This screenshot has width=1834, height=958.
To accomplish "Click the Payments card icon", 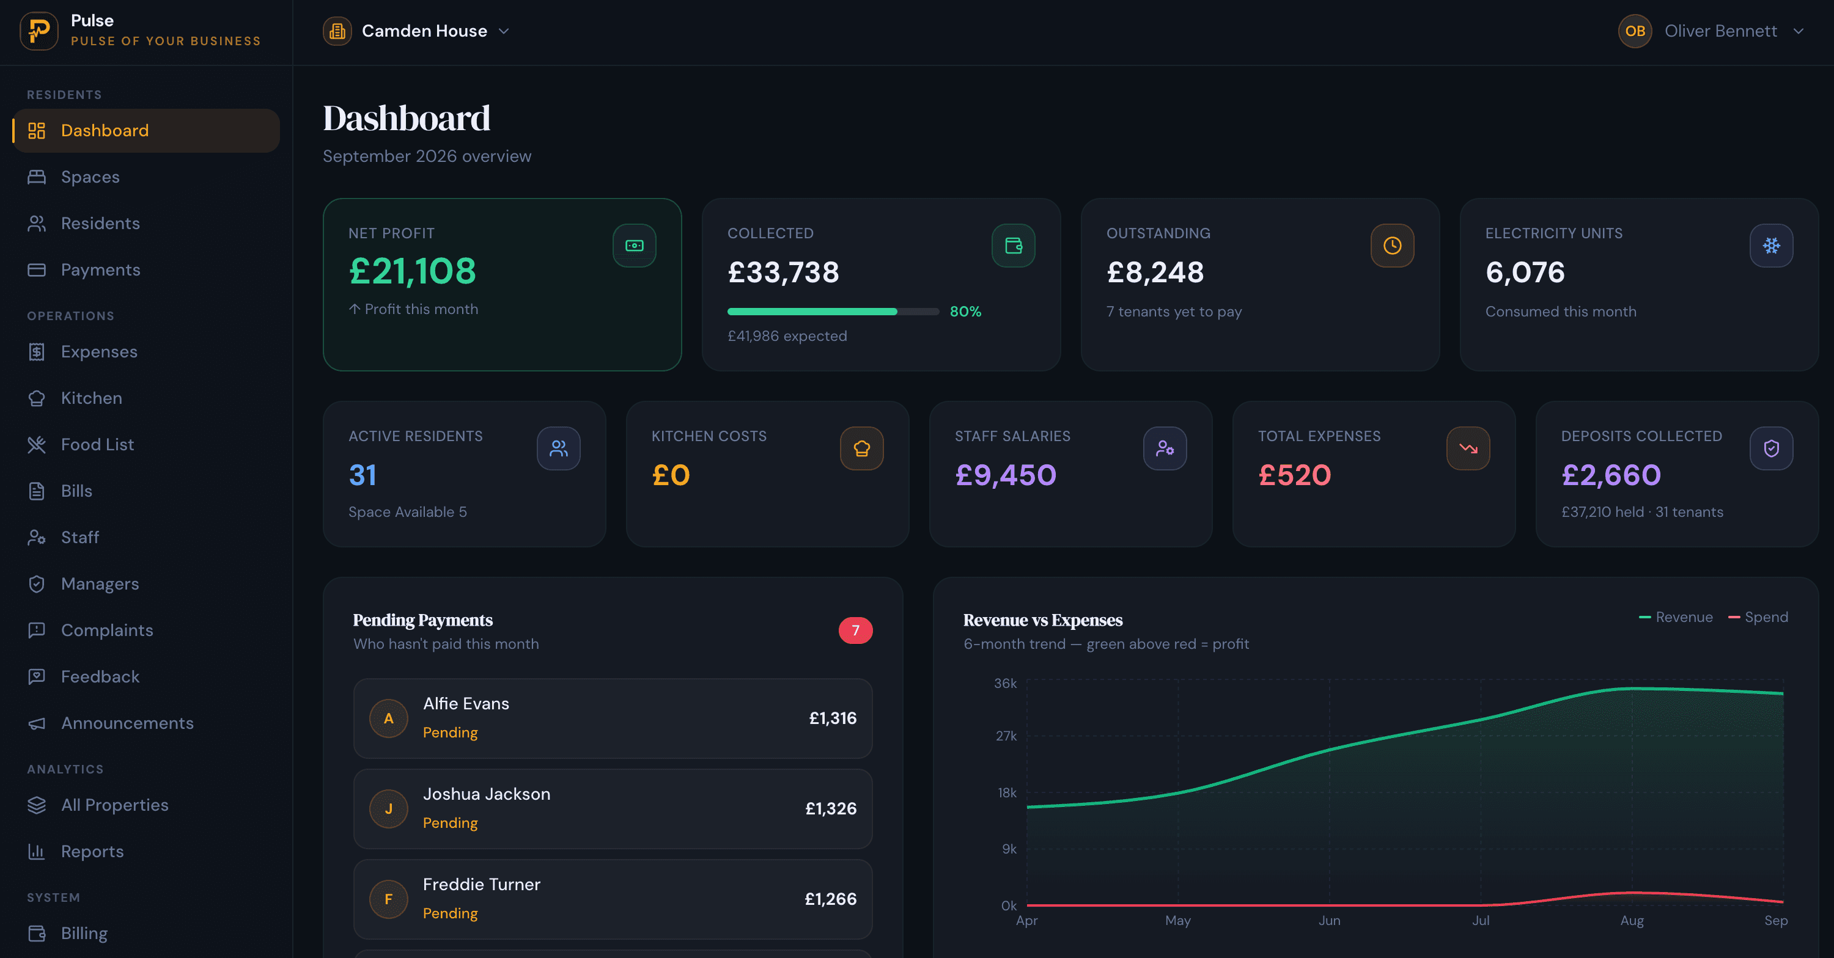I will [x=36, y=270].
